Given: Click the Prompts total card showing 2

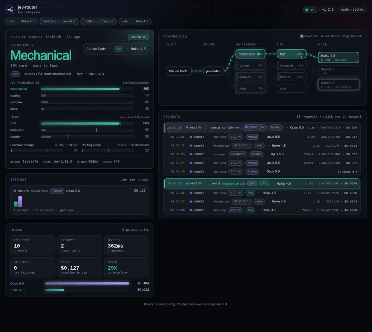Looking at the screenshot, I should point(80,245).
